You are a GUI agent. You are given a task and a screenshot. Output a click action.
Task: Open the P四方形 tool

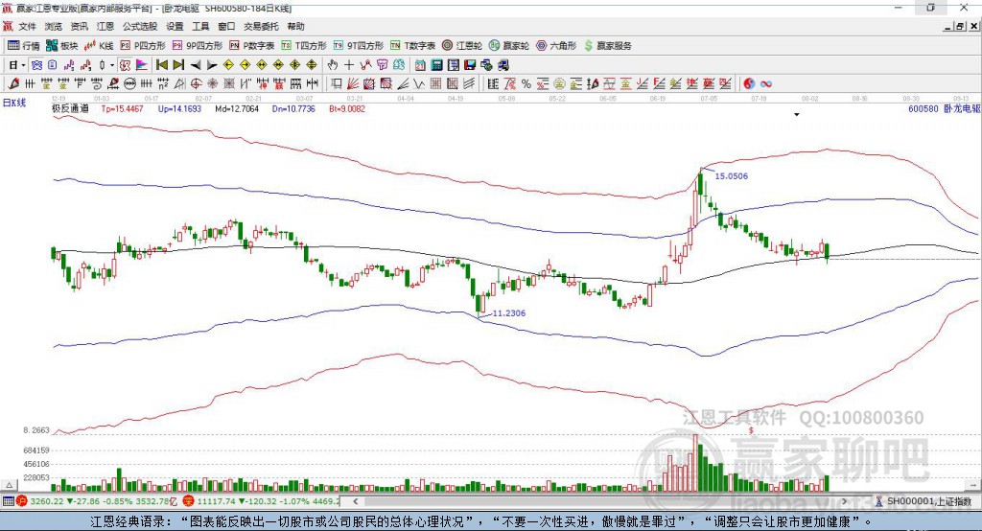[143, 46]
